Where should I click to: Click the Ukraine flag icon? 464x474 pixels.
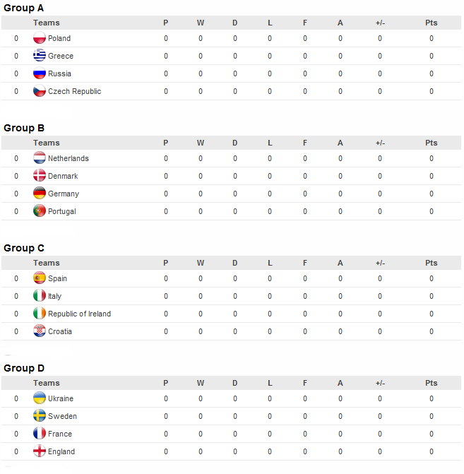[x=40, y=398]
